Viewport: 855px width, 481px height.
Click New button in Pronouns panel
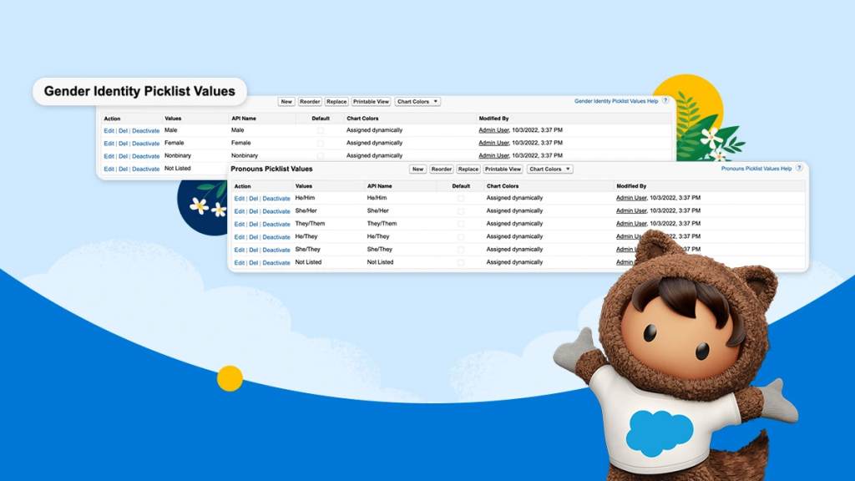pos(417,169)
